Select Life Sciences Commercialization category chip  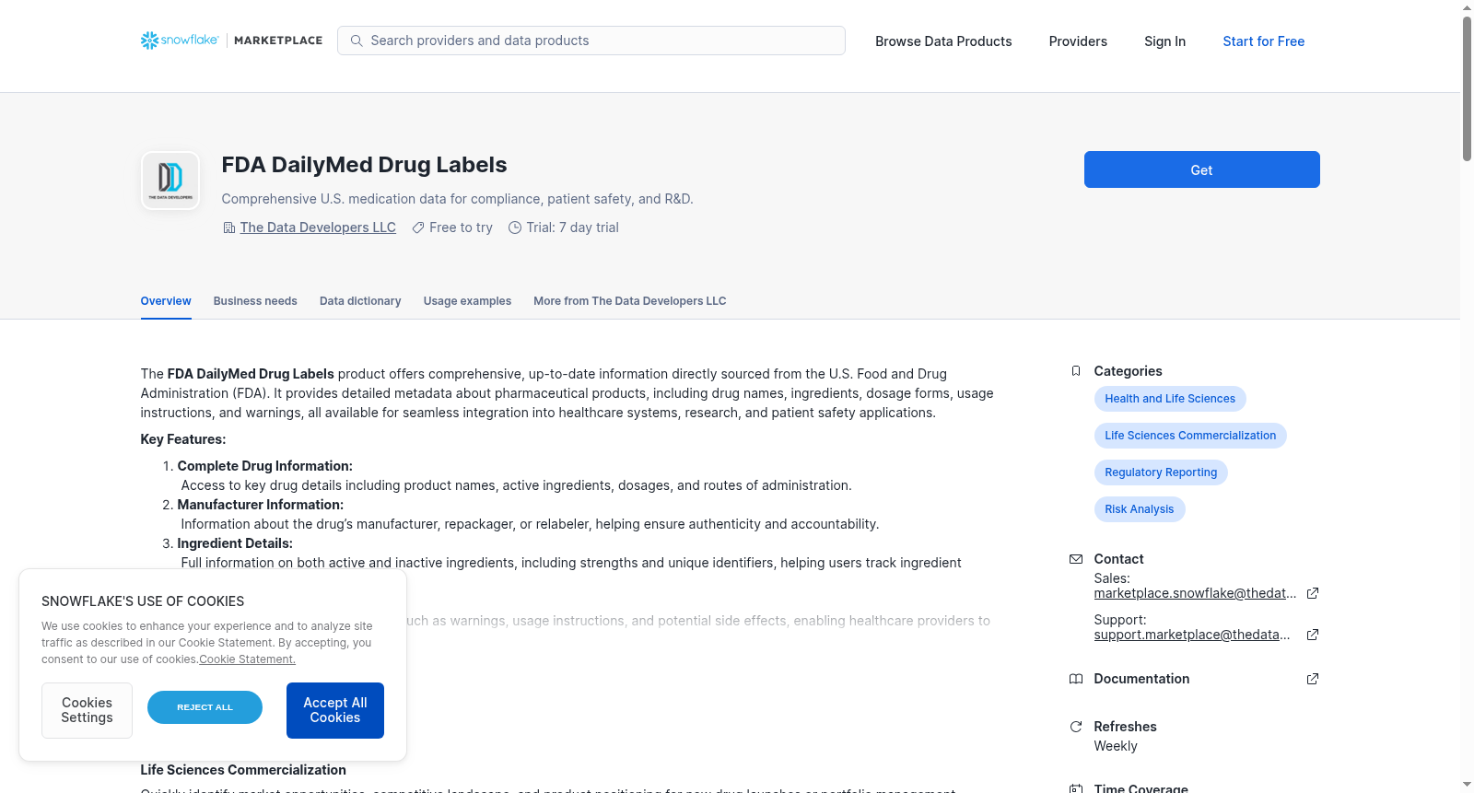1190,436
